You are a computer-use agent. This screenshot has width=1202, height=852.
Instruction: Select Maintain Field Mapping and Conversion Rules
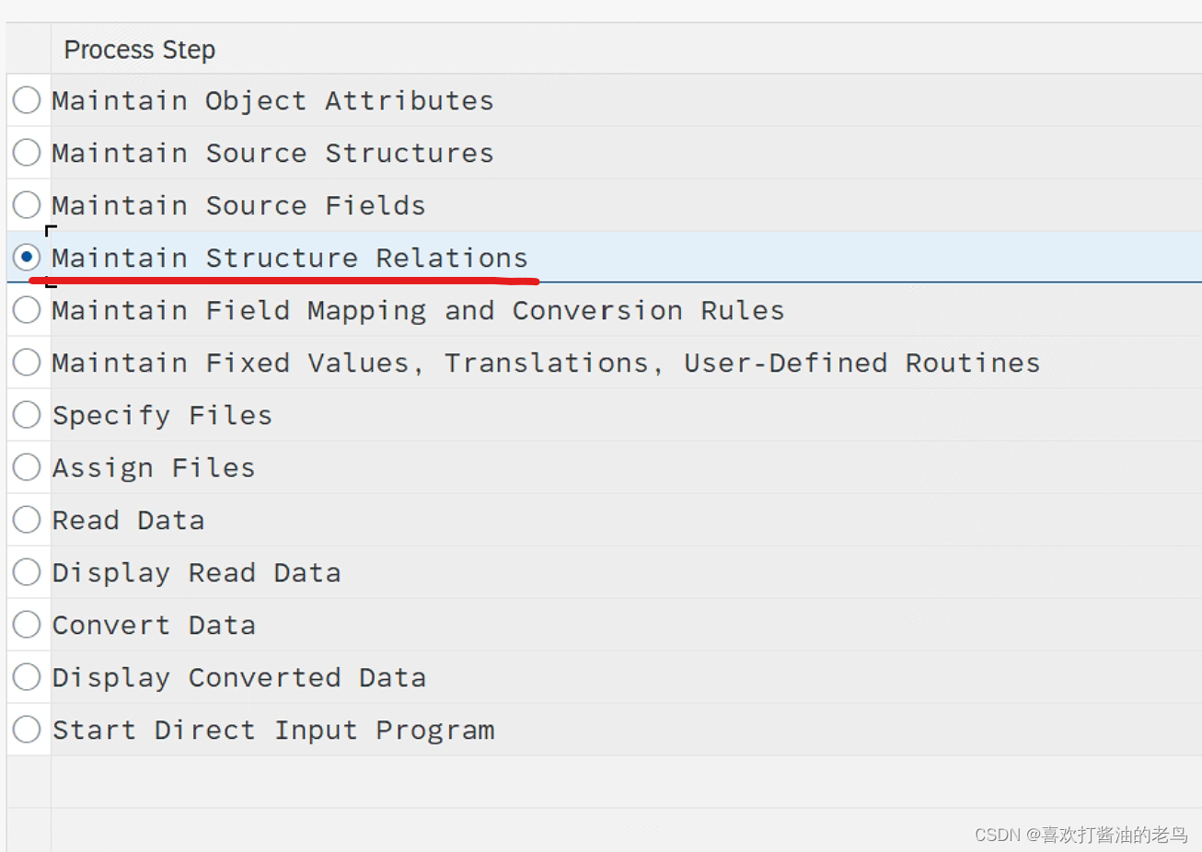click(x=27, y=310)
